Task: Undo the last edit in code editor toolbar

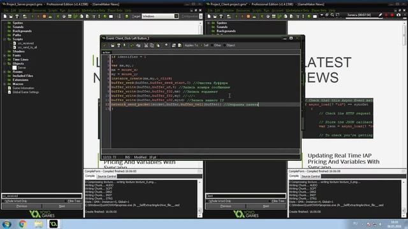Action: click(x=132, y=45)
